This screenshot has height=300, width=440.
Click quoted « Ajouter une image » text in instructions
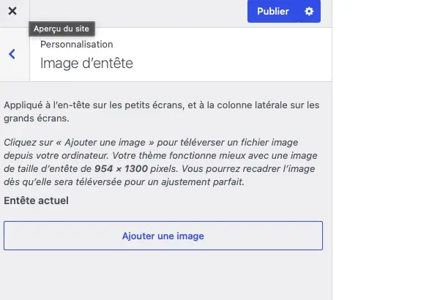point(105,143)
